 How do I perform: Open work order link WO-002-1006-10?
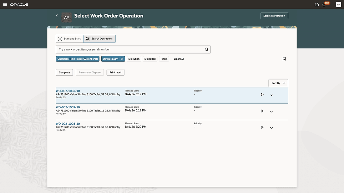point(68,91)
